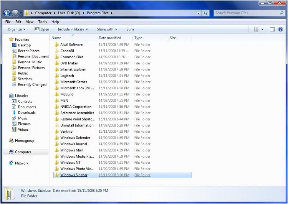Click the Documents library icon
The image size is (288, 204).
point(14,107)
